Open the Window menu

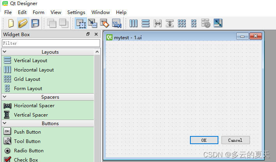100,12
